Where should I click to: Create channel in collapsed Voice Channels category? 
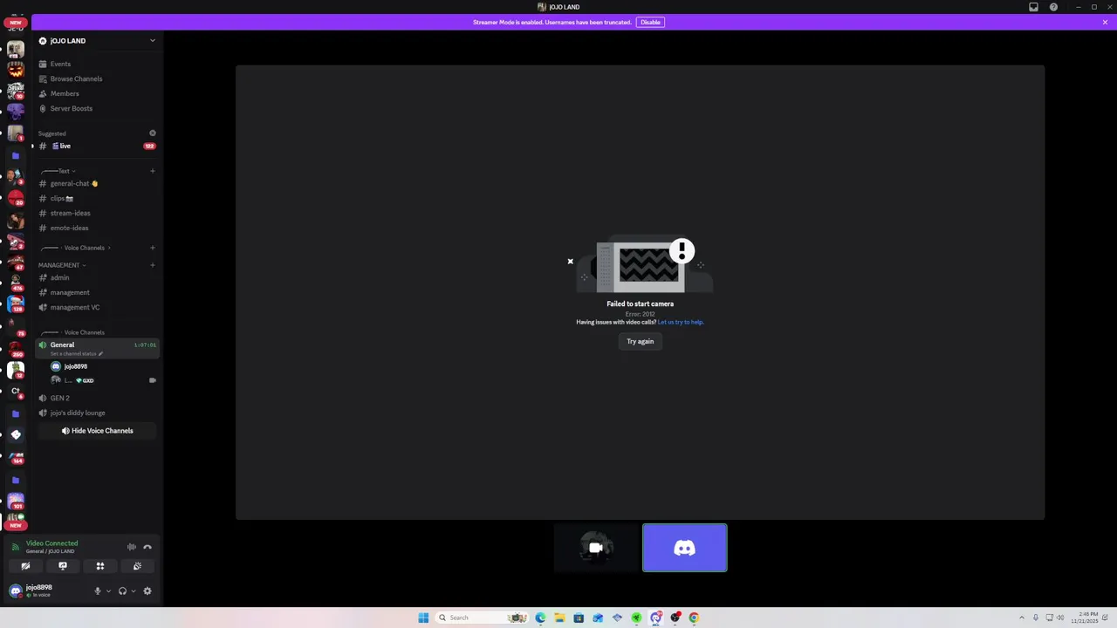pyautogui.click(x=153, y=248)
